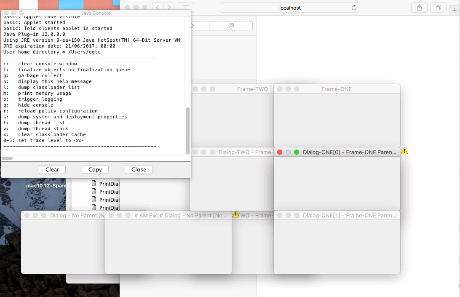Click Safari's forward navigation arrow
This screenshot has height=297, width=460.
[x=169, y=8]
